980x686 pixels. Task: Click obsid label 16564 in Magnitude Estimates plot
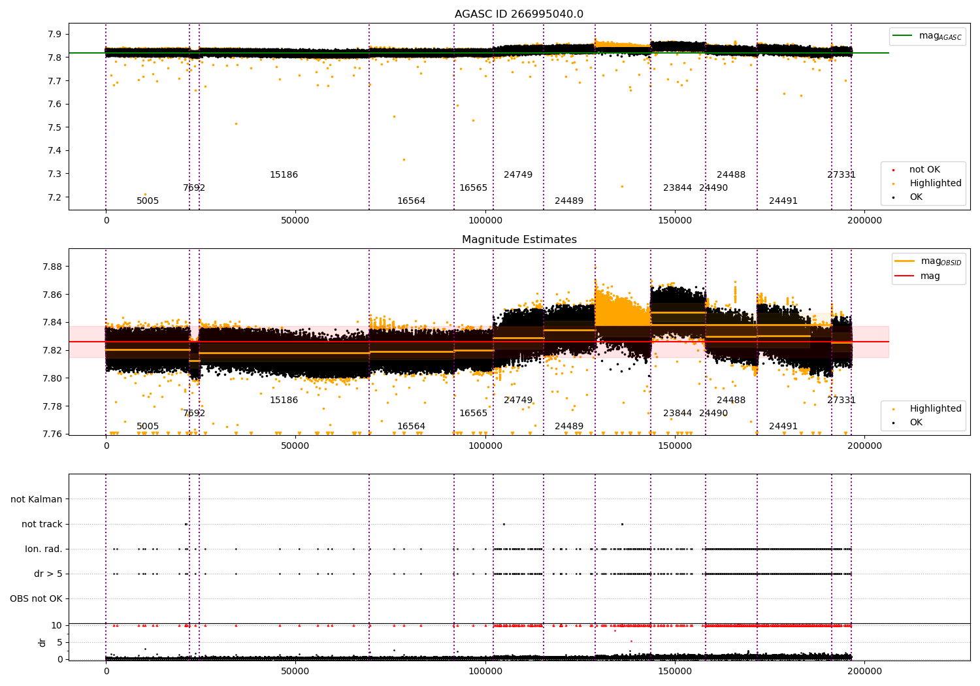point(411,427)
